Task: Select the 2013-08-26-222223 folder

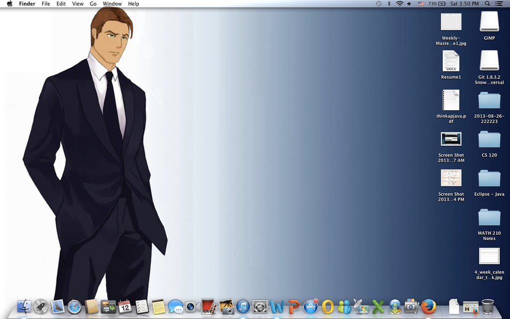Action: pyautogui.click(x=489, y=108)
